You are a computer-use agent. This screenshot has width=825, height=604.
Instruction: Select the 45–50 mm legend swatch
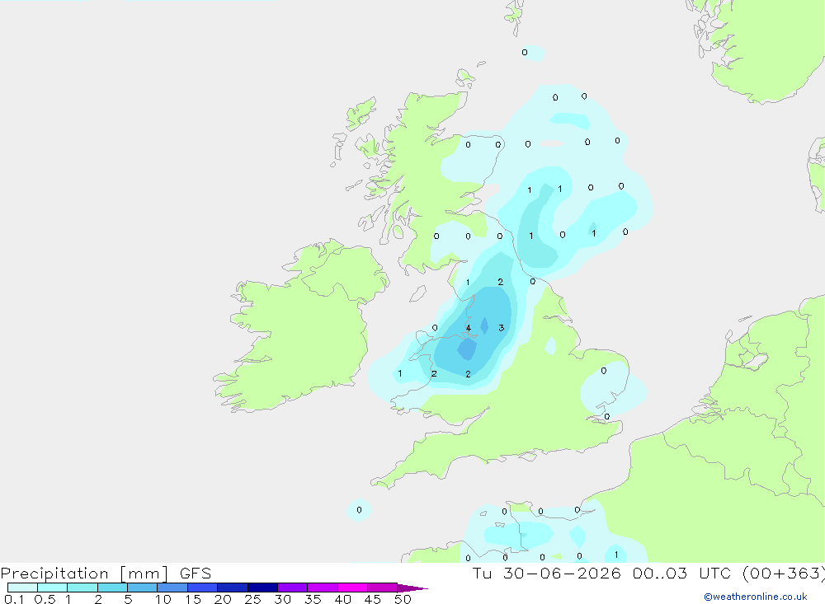[x=383, y=588]
